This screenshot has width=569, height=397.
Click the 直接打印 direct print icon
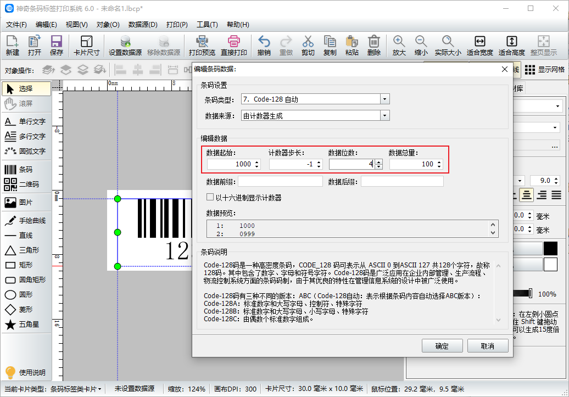click(234, 46)
